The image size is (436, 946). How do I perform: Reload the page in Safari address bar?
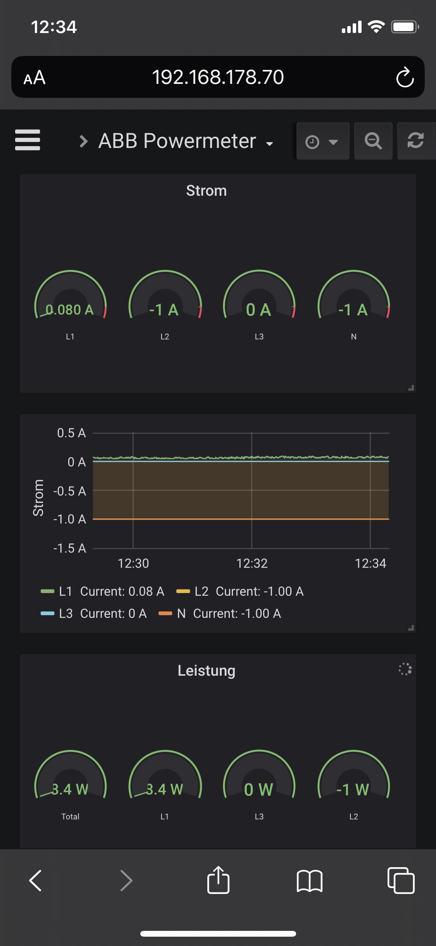[405, 77]
